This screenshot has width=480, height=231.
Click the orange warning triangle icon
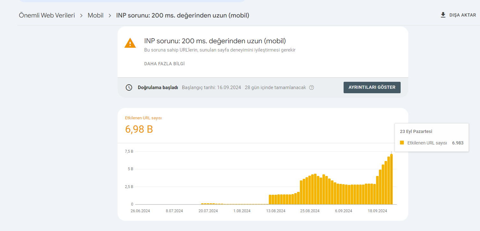(x=130, y=43)
